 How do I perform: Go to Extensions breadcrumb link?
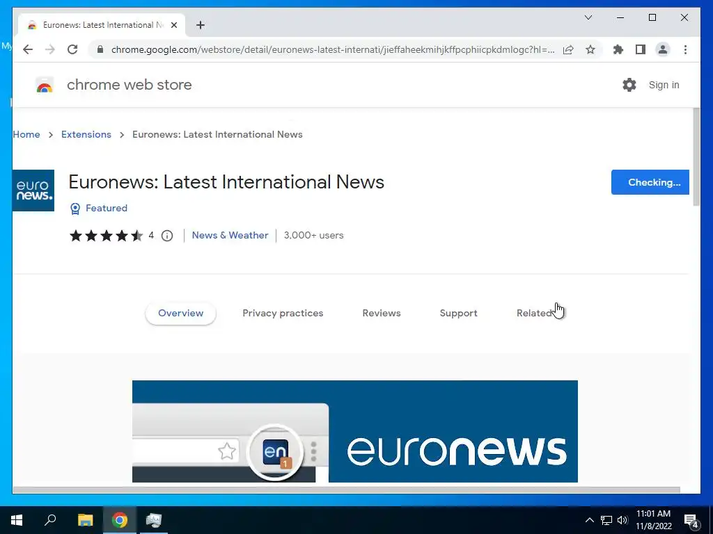[86, 134]
